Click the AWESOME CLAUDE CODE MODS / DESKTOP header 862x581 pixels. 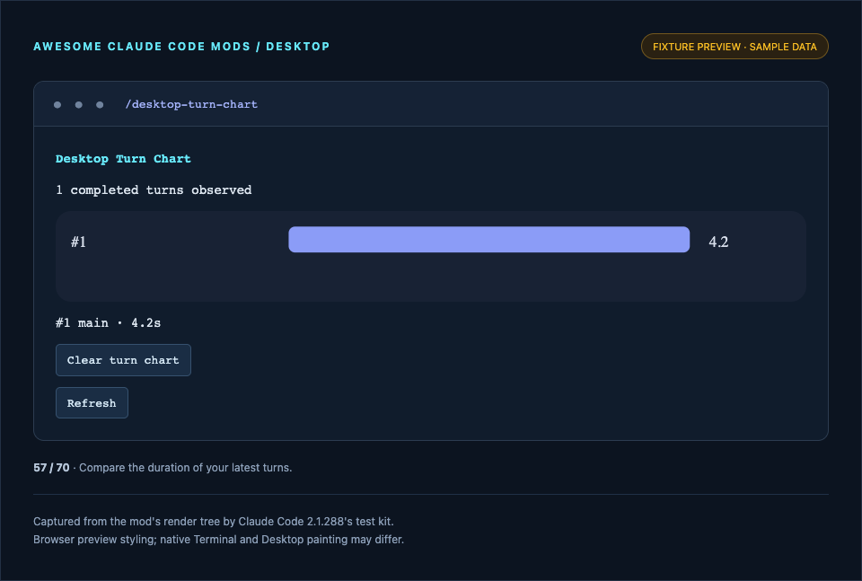tap(181, 47)
